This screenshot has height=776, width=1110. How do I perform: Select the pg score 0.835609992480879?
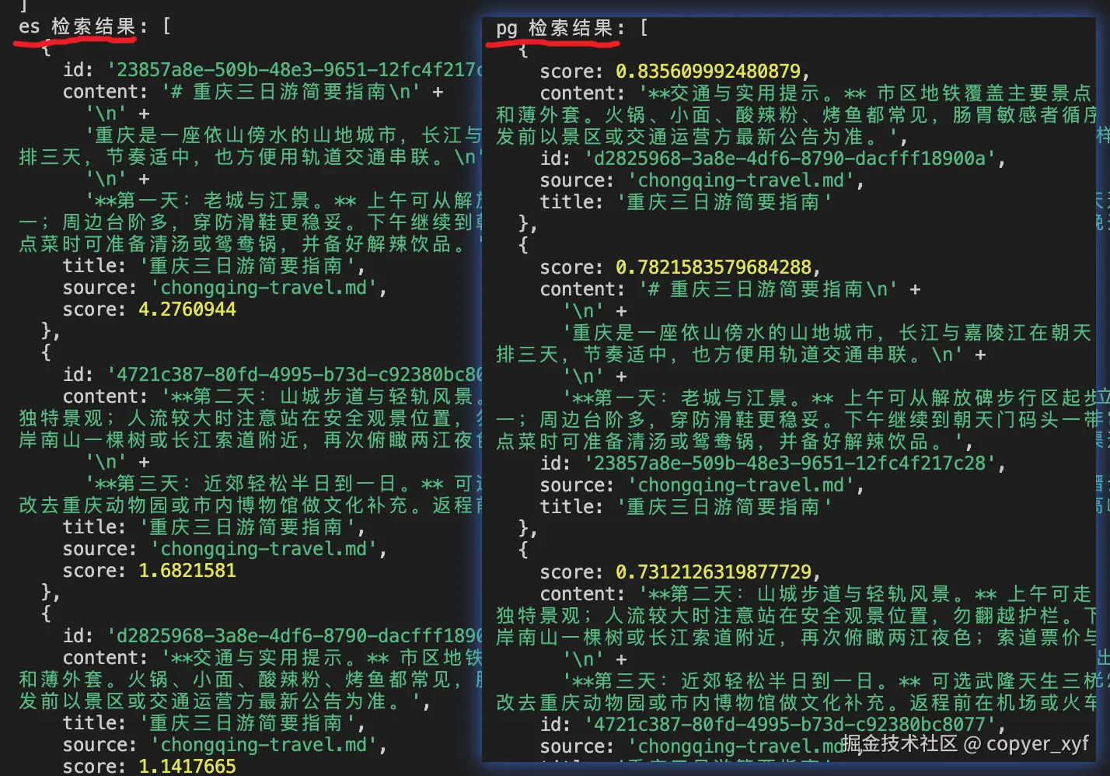point(708,72)
